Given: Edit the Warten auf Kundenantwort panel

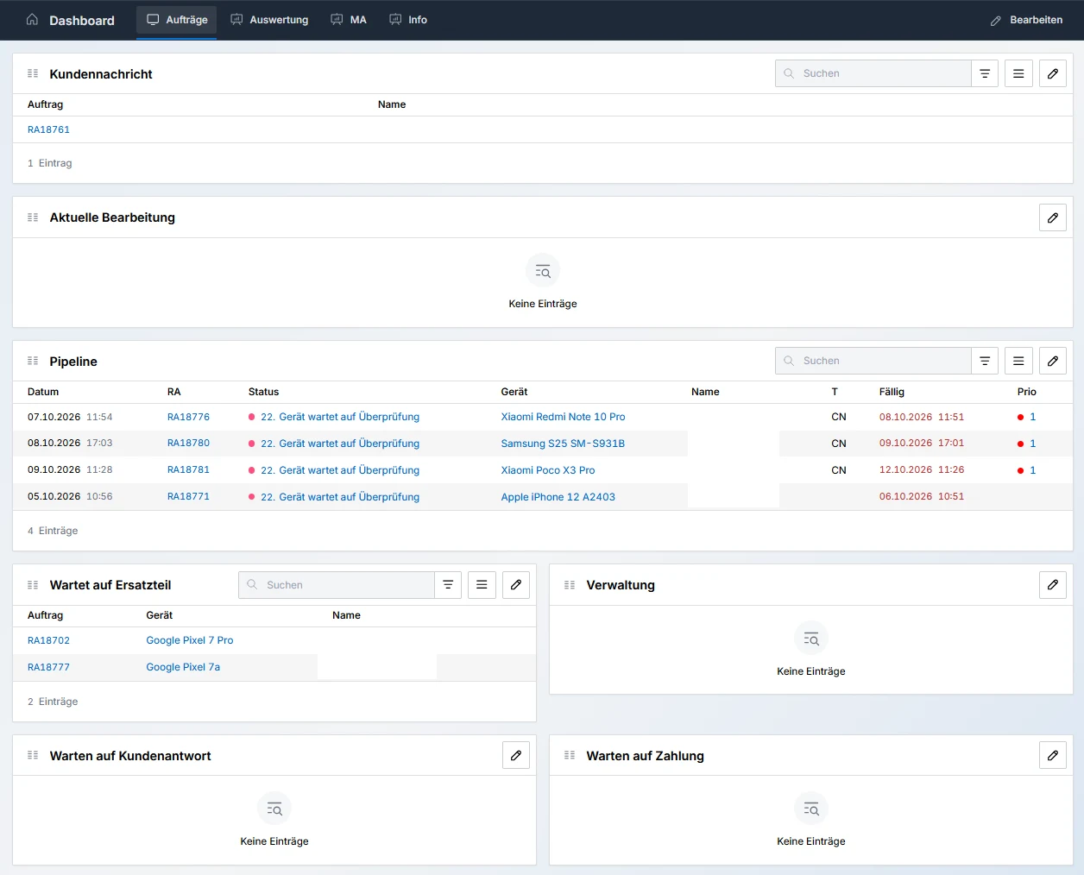Looking at the screenshot, I should pos(516,755).
